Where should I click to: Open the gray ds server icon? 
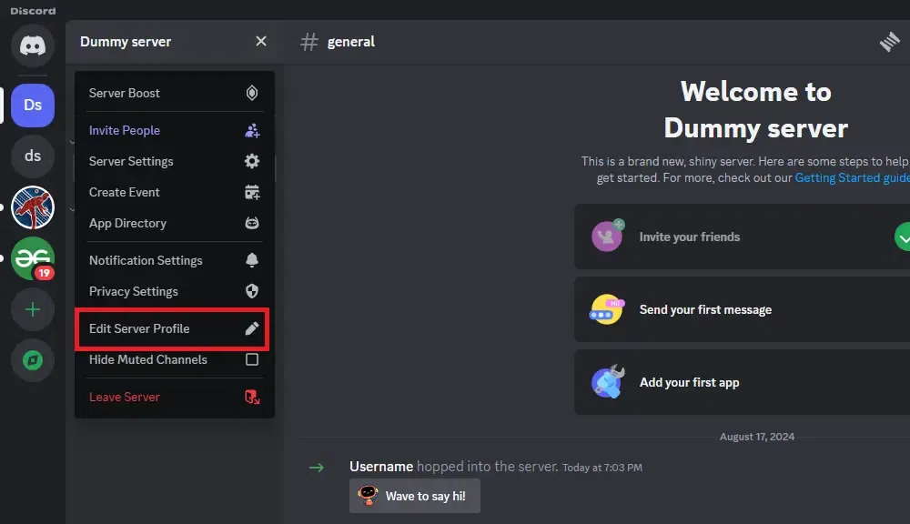coord(33,156)
